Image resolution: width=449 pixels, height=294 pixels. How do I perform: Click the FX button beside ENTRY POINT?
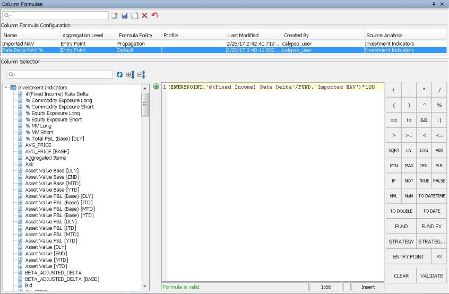pyautogui.click(x=439, y=256)
